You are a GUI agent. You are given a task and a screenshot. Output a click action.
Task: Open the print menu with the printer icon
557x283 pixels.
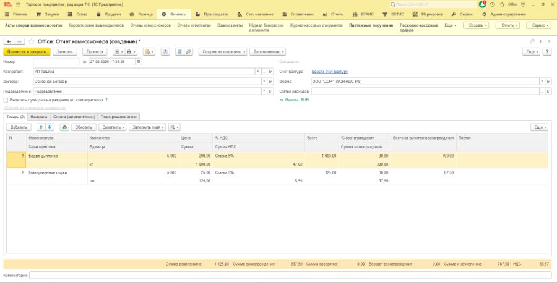tap(131, 52)
